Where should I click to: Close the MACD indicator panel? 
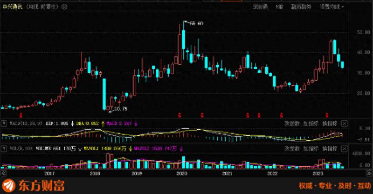click(344, 124)
